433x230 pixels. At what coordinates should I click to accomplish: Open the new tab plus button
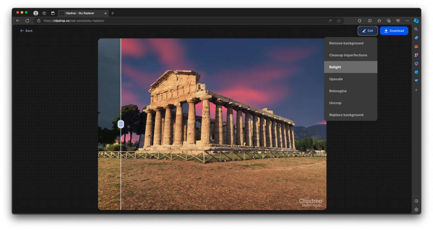(113, 13)
